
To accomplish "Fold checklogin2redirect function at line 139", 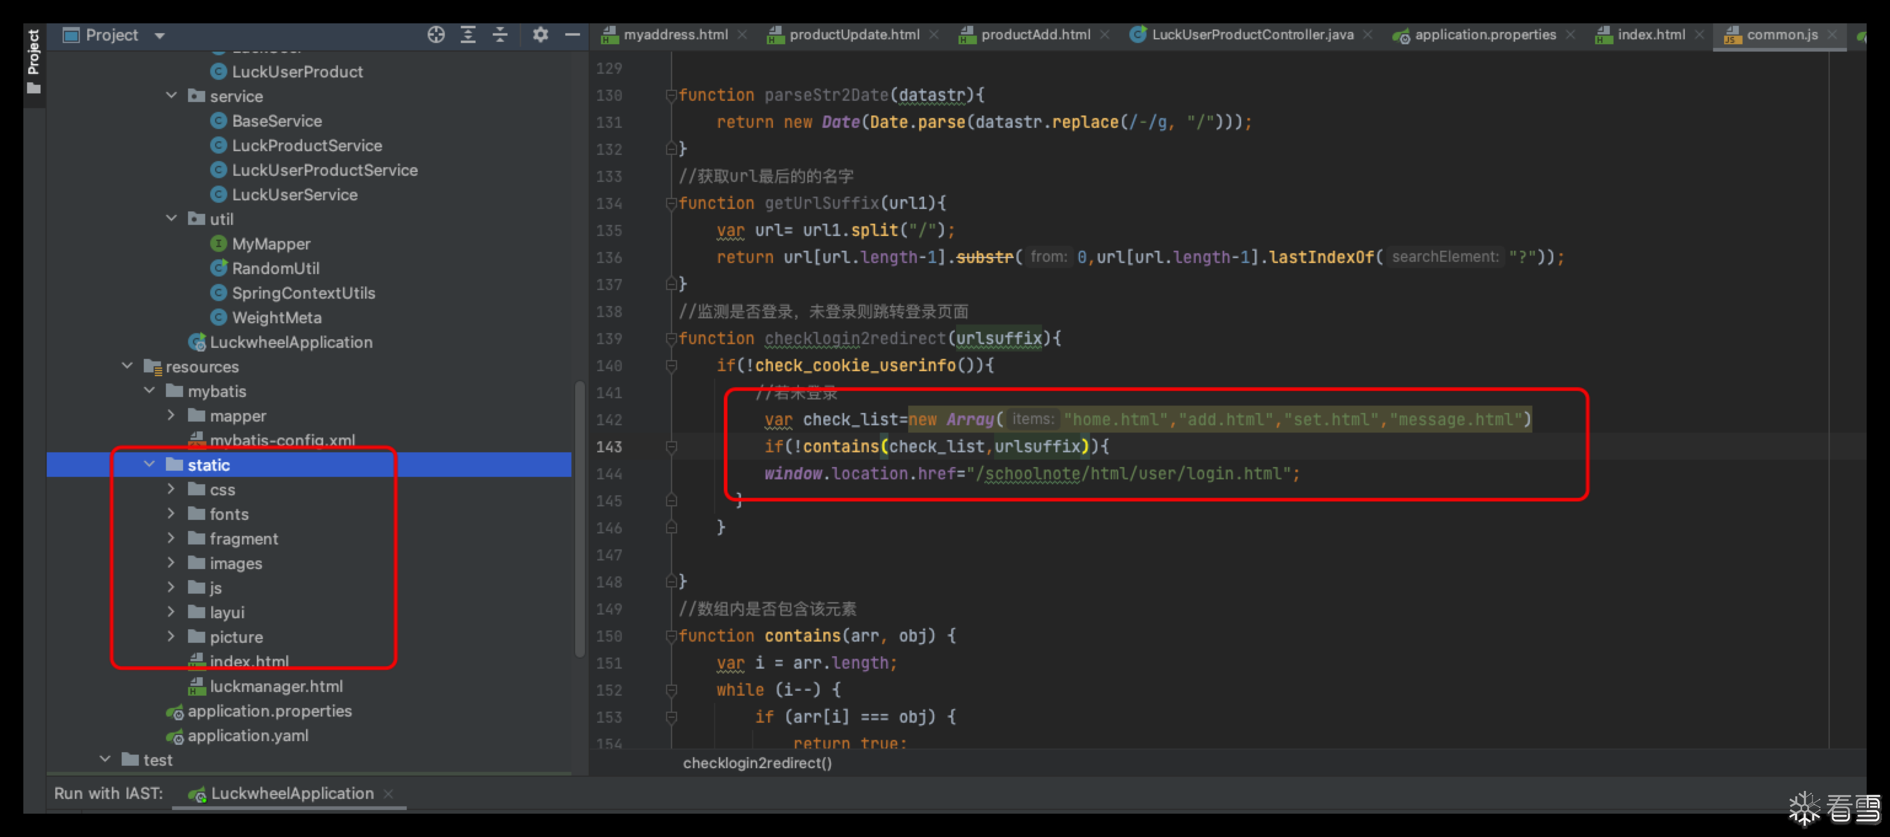I will (670, 338).
